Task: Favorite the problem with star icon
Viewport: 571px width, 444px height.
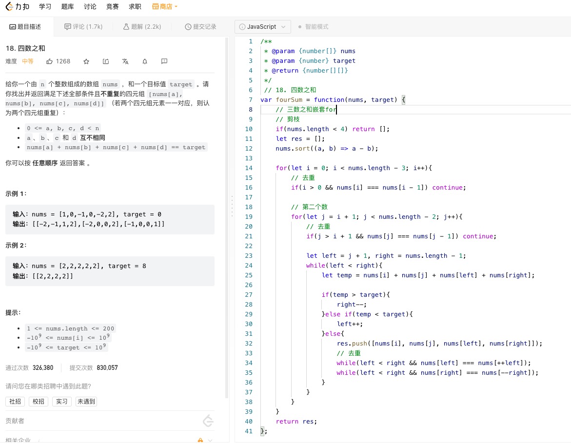Action: tap(86, 61)
